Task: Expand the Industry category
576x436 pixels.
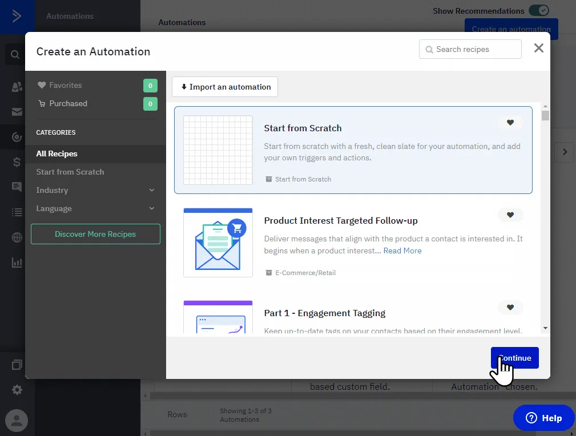Action: [95, 190]
